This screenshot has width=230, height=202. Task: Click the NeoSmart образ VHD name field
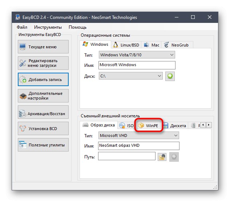pyautogui.click(x=138, y=146)
